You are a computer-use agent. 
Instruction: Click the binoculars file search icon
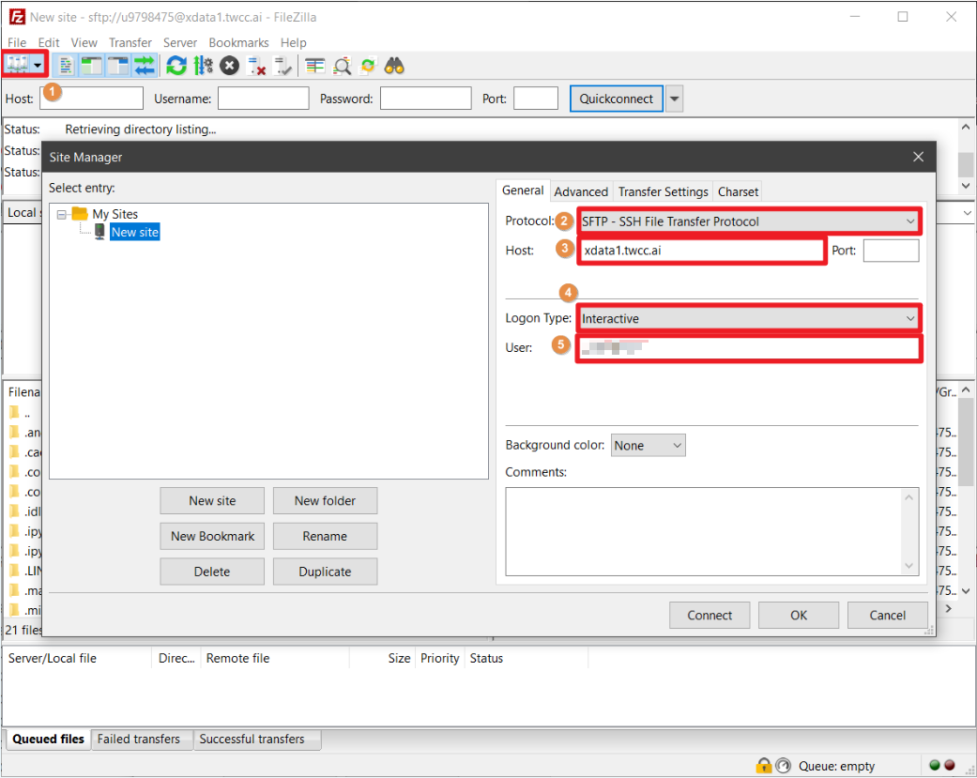point(394,66)
